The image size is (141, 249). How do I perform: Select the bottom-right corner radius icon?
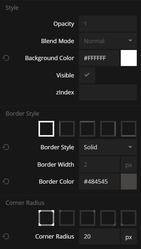[108, 218]
